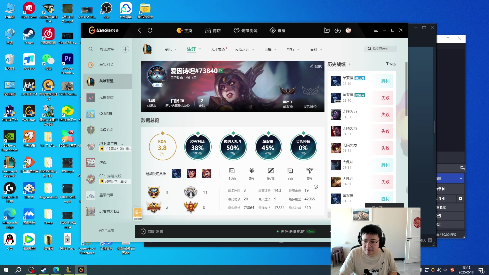Screen dimensions: 489x275
Task: Click the 16+ age rating badge
Action: pos(138,214)
